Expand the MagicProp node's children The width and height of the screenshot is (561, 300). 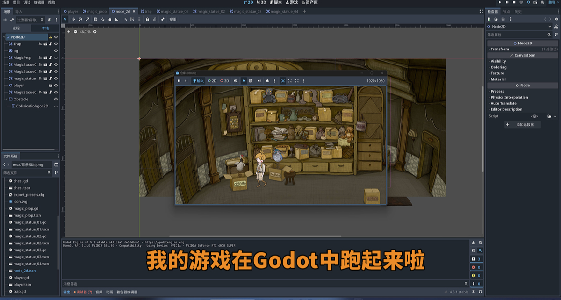[x=55, y=58]
